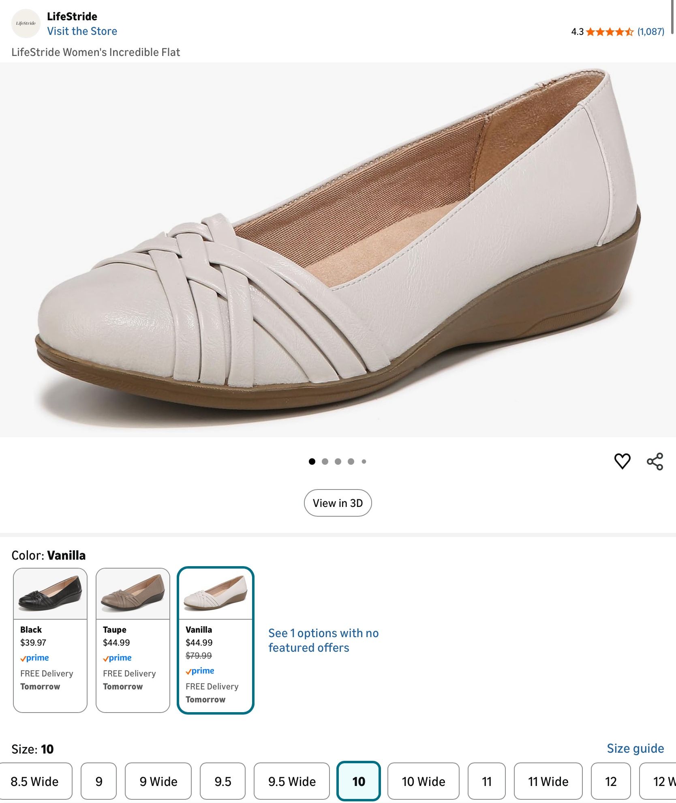
Task: Open the 1,087 reviews link
Action: pyautogui.click(x=650, y=32)
